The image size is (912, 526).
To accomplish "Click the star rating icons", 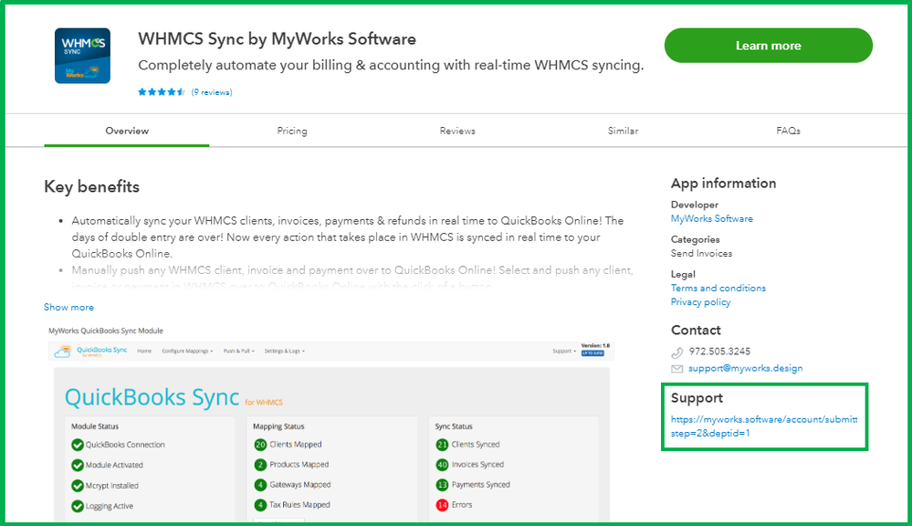I will (162, 92).
